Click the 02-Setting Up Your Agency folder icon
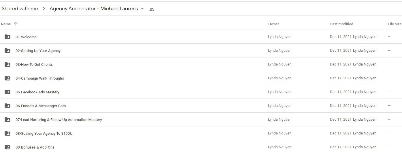The width and height of the screenshot is (402, 156). [7, 51]
